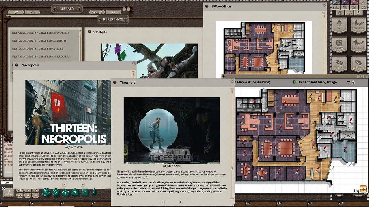Roll the green d20 die

(46, 193)
